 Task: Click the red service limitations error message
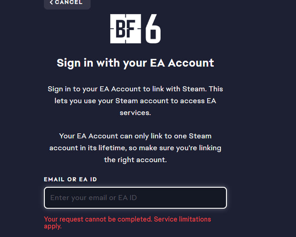[x=127, y=223]
